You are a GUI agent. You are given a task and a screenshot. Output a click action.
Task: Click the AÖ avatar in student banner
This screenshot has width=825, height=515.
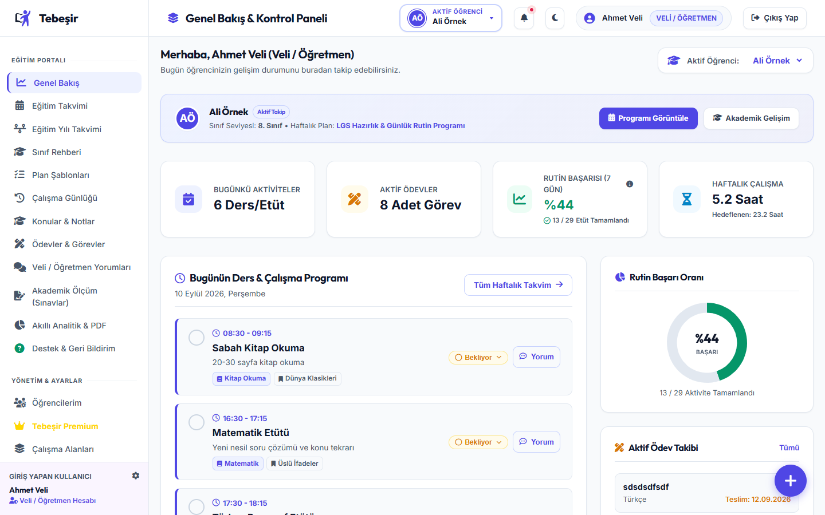(187, 118)
